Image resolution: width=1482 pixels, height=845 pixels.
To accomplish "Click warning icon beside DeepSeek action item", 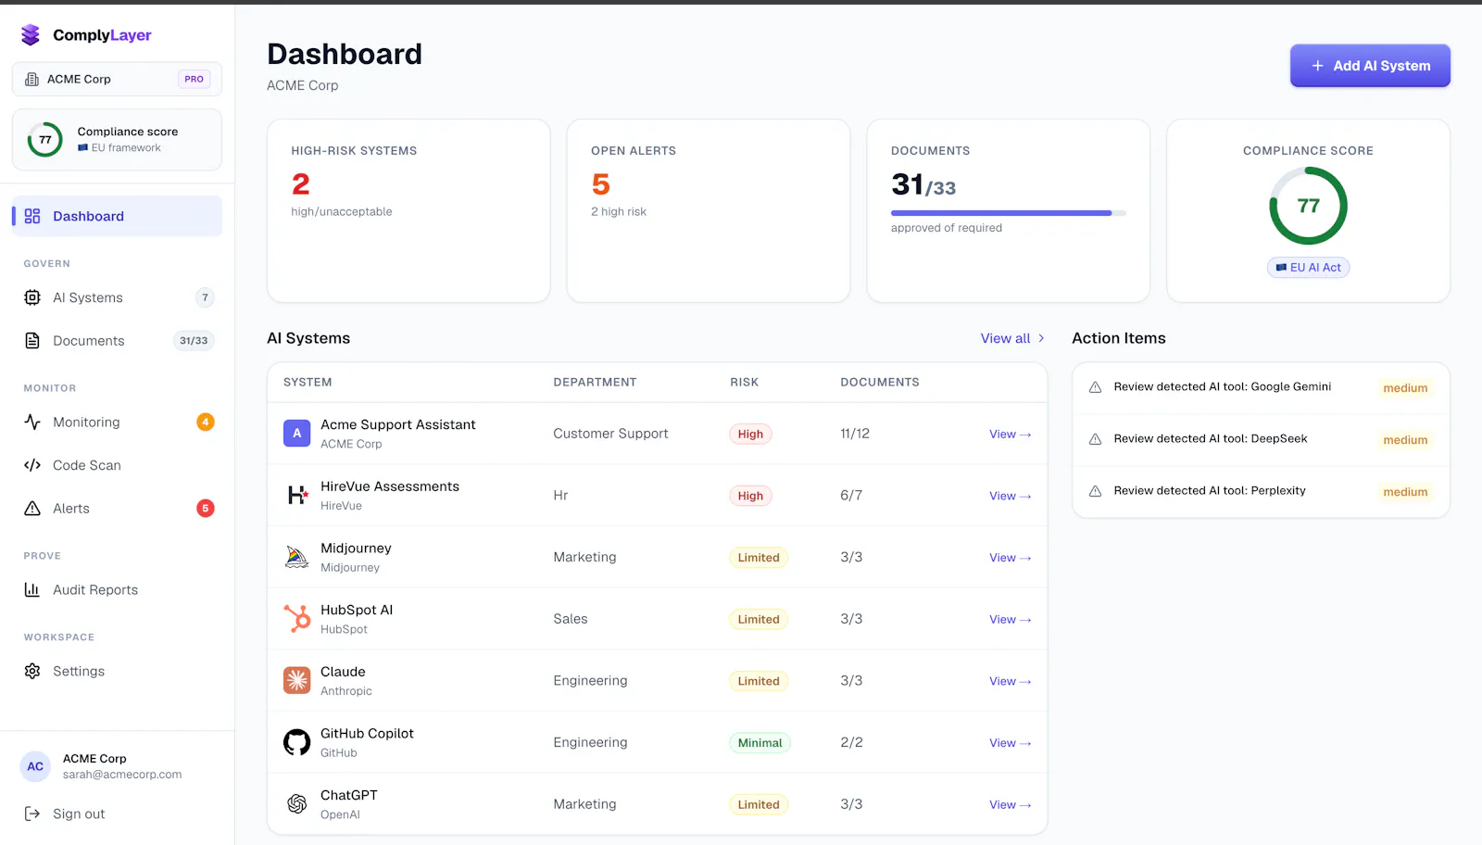I will (x=1095, y=439).
